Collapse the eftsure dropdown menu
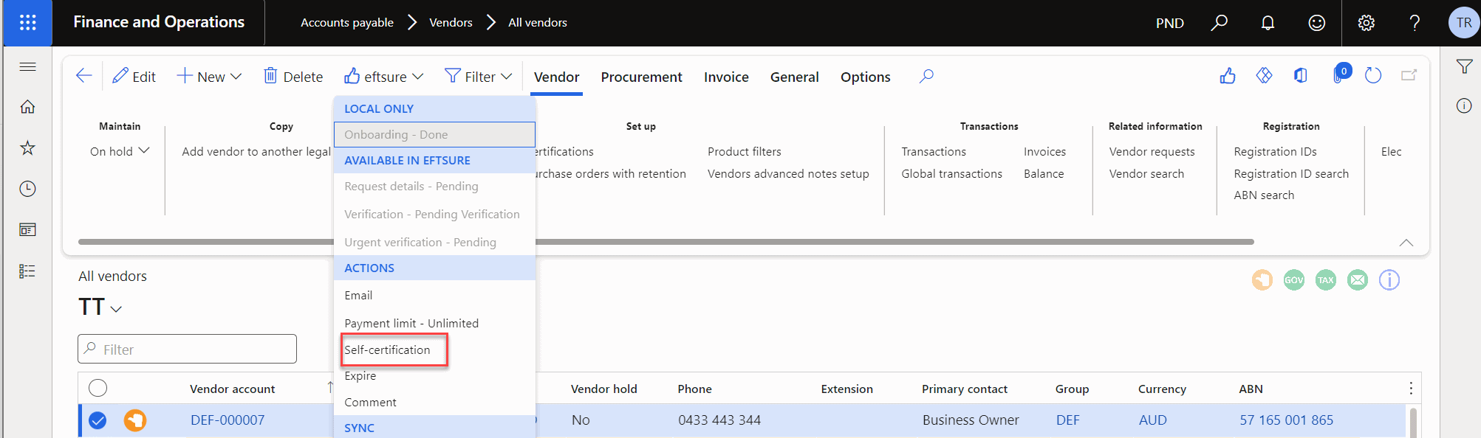 click(383, 77)
